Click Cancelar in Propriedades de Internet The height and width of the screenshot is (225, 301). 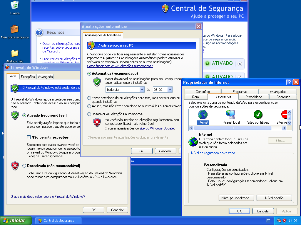pyautogui.click(x=263, y=211)
